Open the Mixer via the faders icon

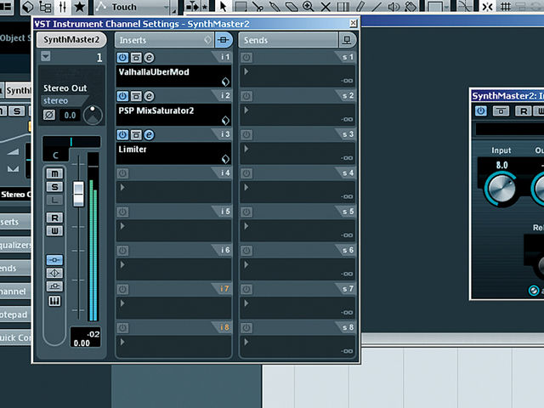click(62, 6)
